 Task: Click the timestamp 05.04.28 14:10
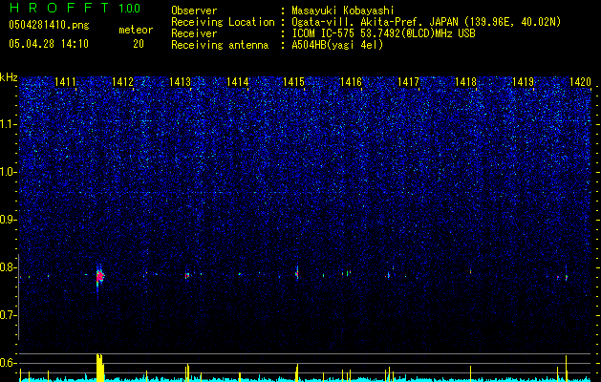pos(49,44)
